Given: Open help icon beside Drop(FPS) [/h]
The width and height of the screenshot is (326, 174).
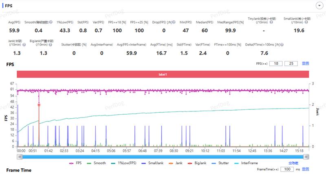Looking at the screenshot, I should point(174,22).
